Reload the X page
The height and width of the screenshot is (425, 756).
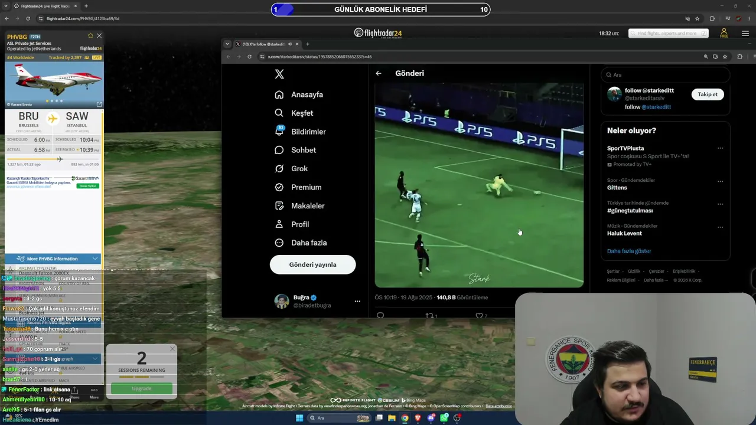249,57
